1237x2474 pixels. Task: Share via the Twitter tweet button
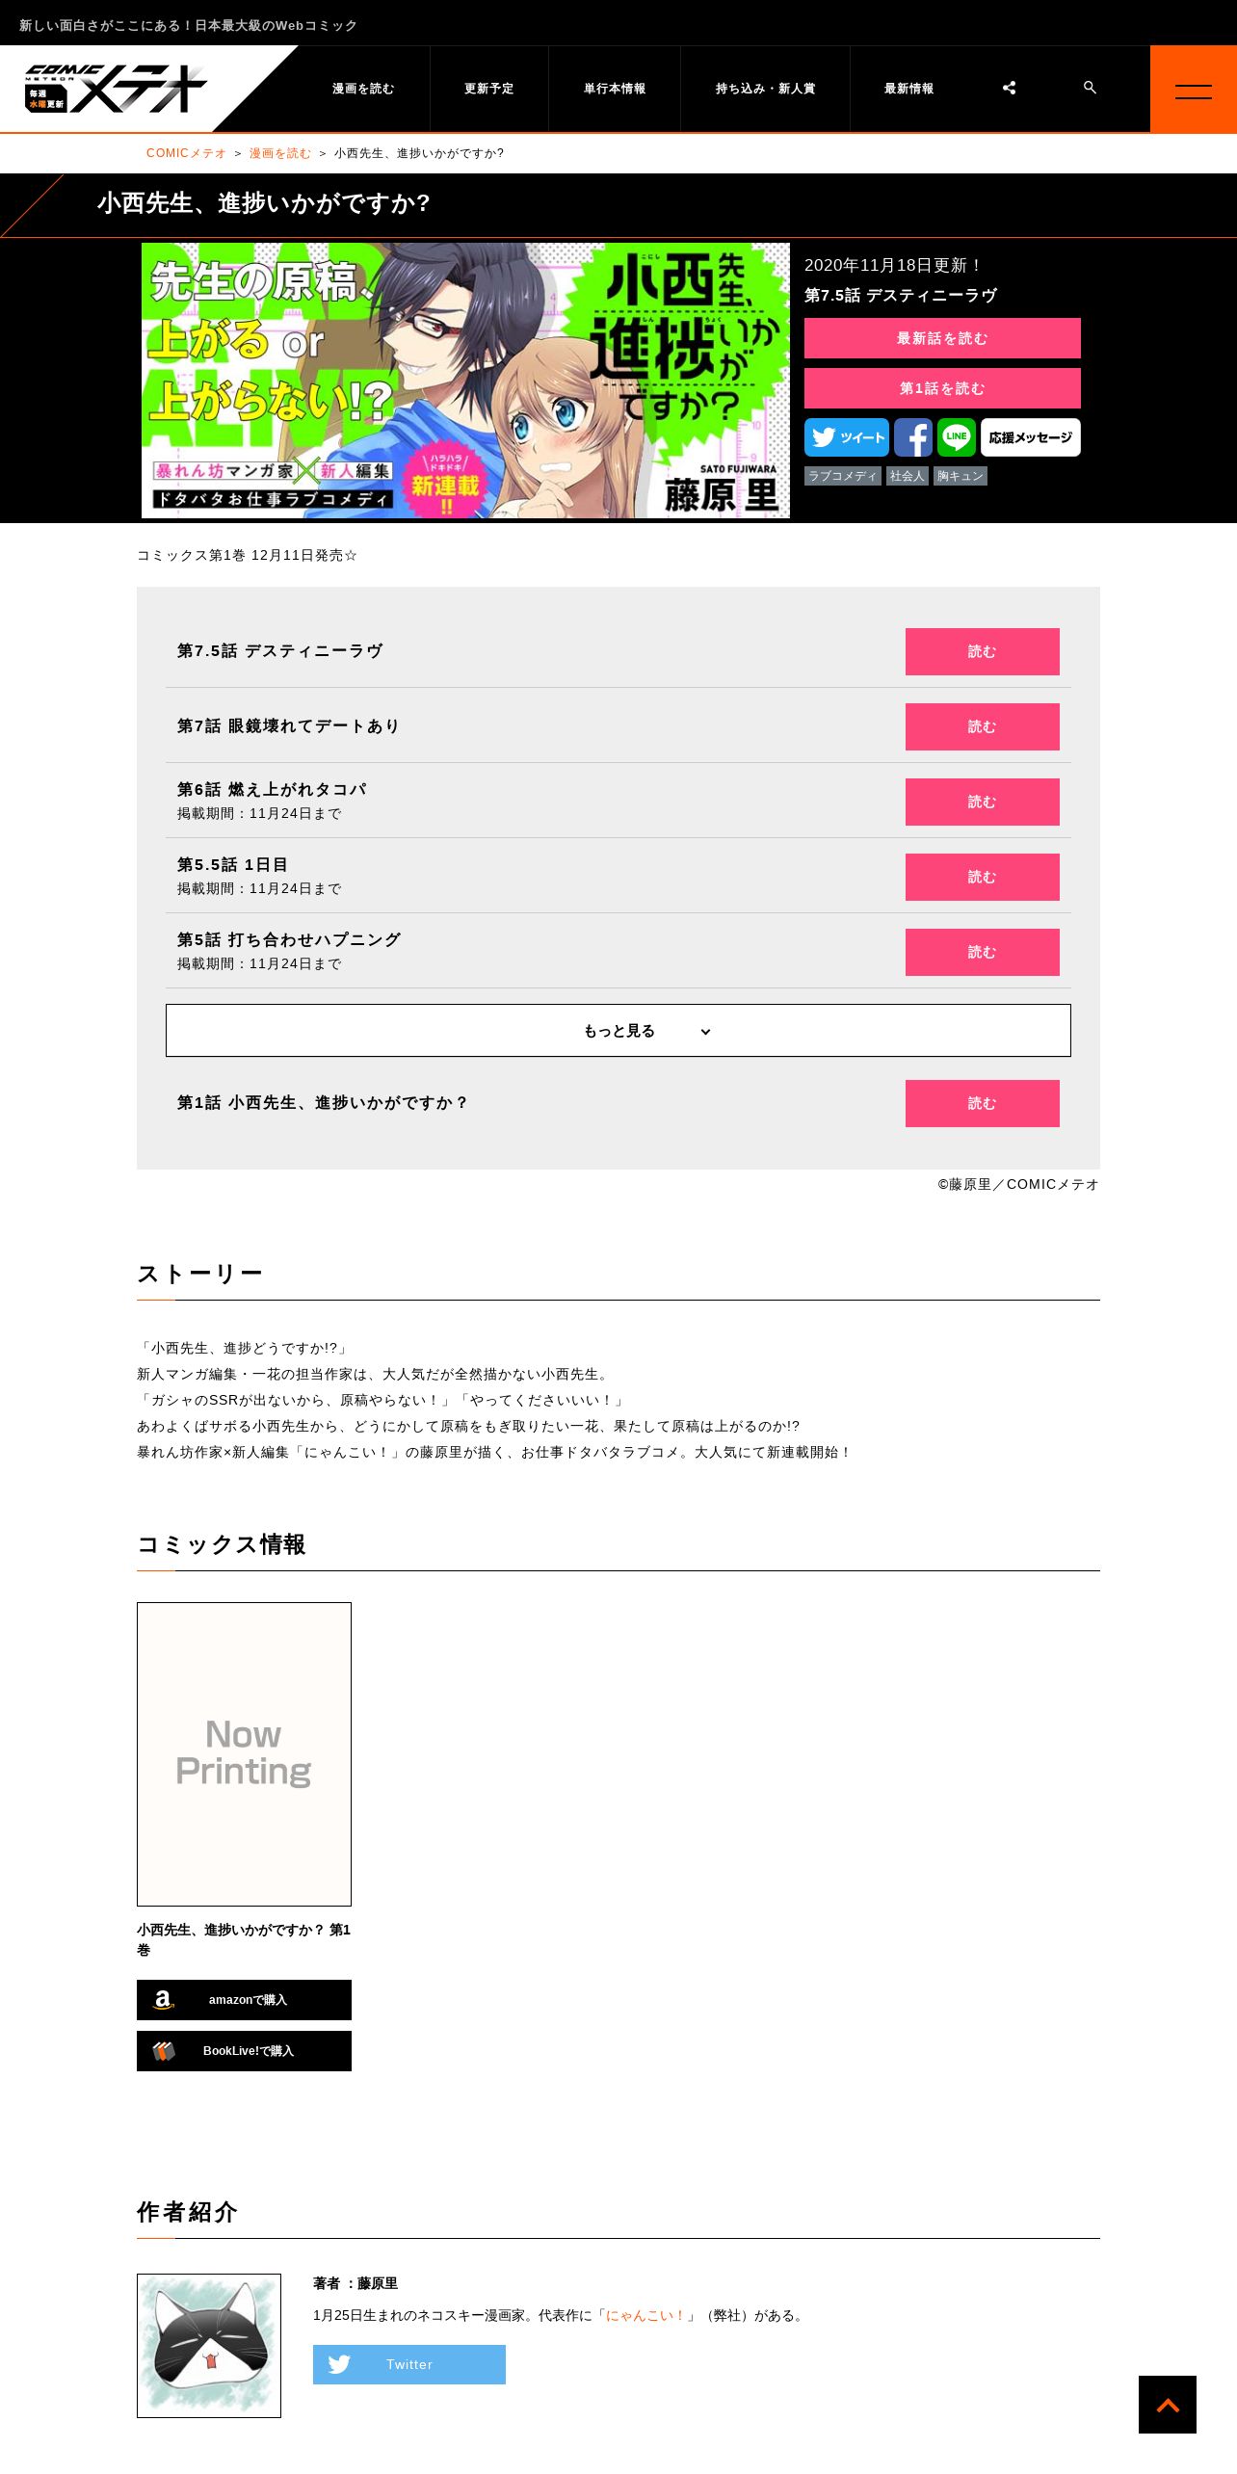pyautogui.click(x=847, y=437)
